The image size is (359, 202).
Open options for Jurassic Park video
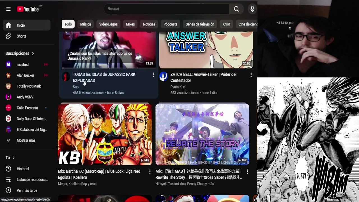[153, 75]
